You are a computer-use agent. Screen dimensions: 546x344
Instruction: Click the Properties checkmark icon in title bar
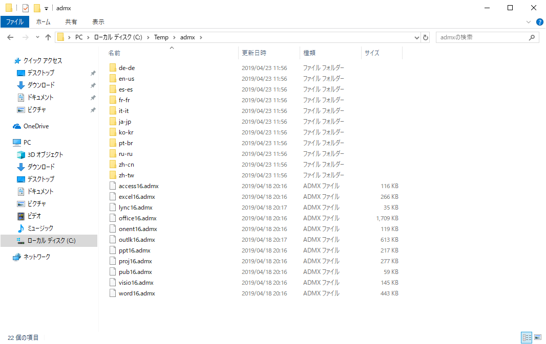click(26, 8)
